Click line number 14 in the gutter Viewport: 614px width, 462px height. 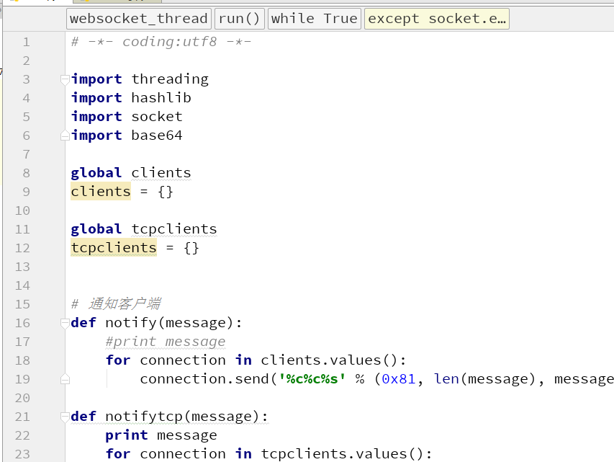22,285
